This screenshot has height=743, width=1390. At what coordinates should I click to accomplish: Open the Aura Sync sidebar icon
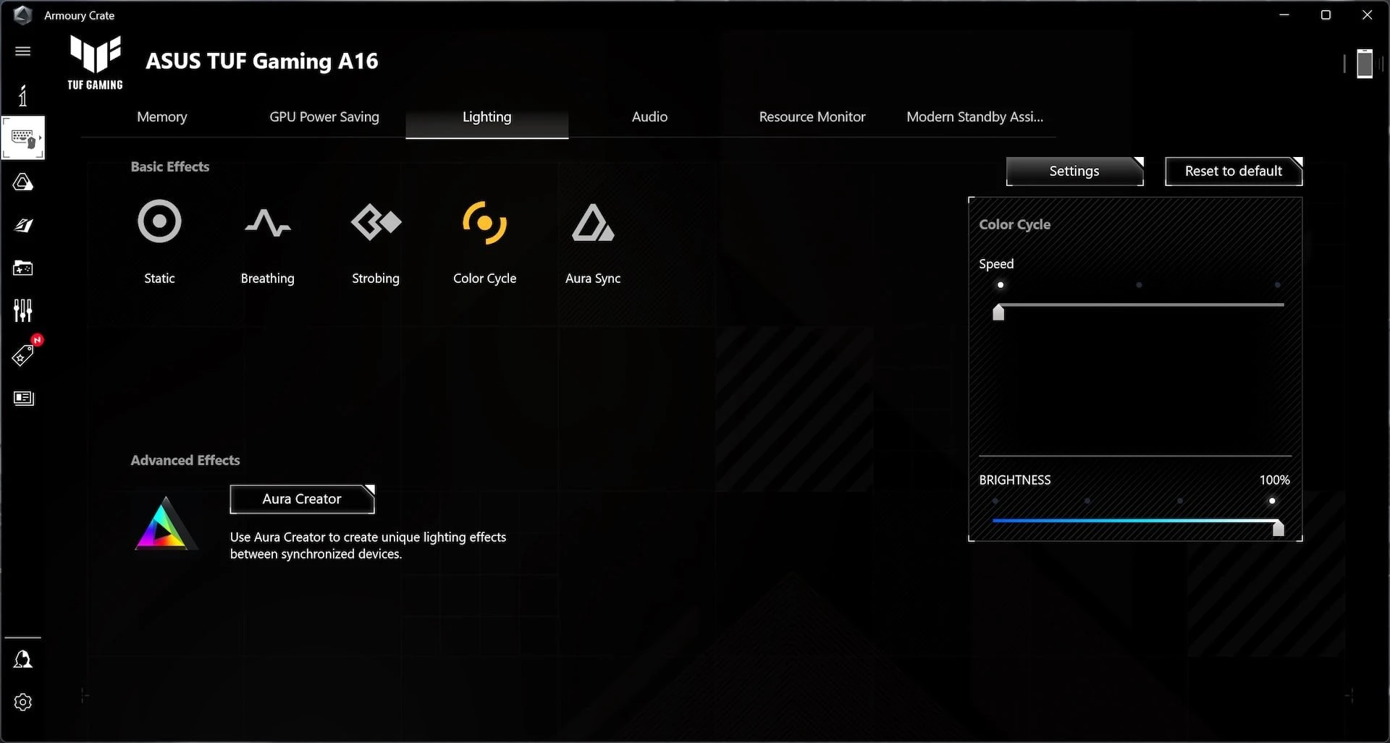[22, 182]
